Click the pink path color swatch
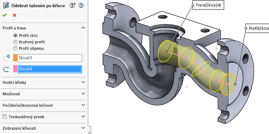 (x=15, y=69)
